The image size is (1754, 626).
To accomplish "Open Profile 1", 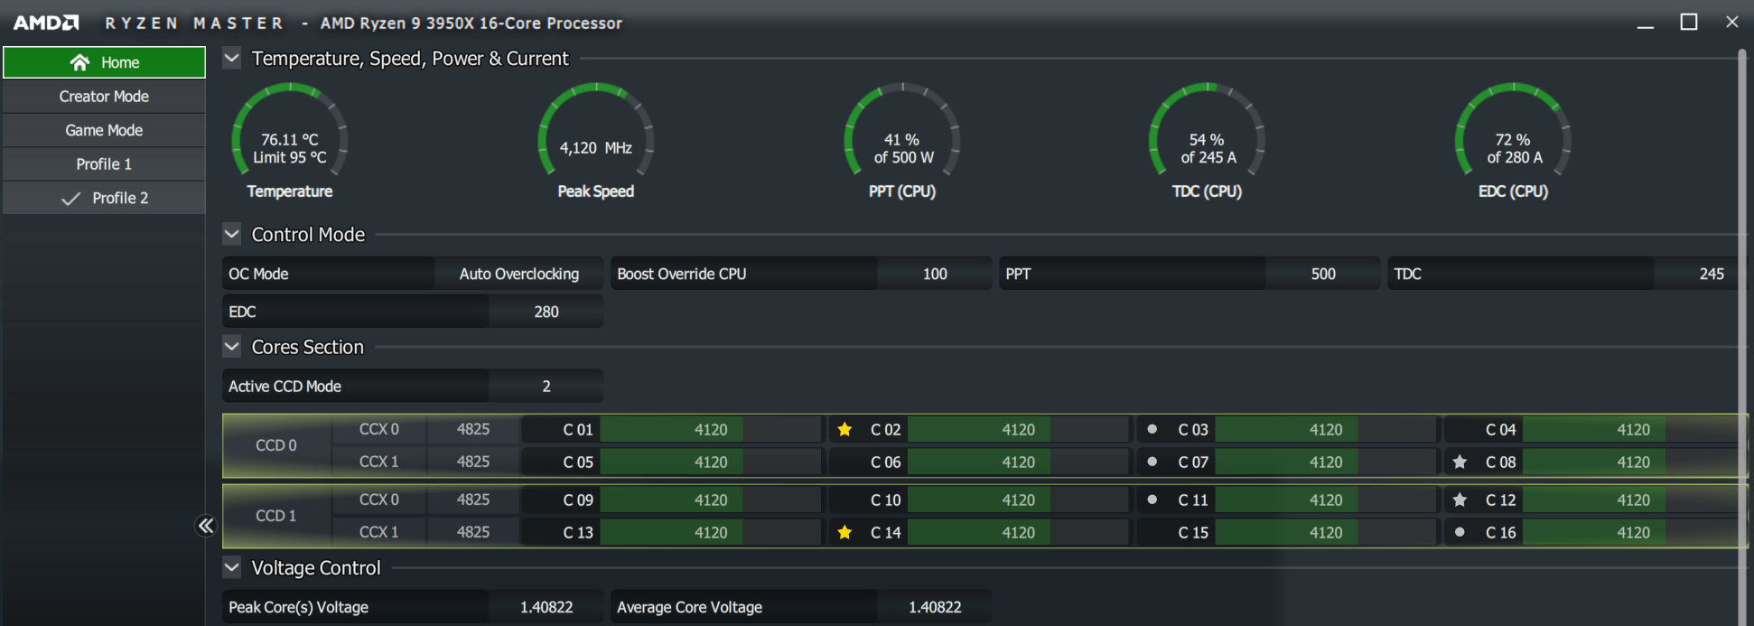I will (x=104, y=164).
